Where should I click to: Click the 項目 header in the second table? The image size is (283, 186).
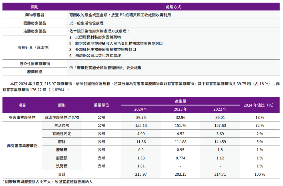[22, 105]
